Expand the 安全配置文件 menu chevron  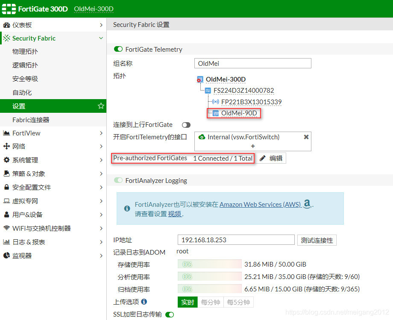(101, 187)
